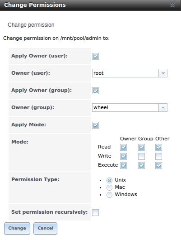This screenshot has height=240, width=181.
Task: Select the Mac permission type
Action: (x=109, y=187)
